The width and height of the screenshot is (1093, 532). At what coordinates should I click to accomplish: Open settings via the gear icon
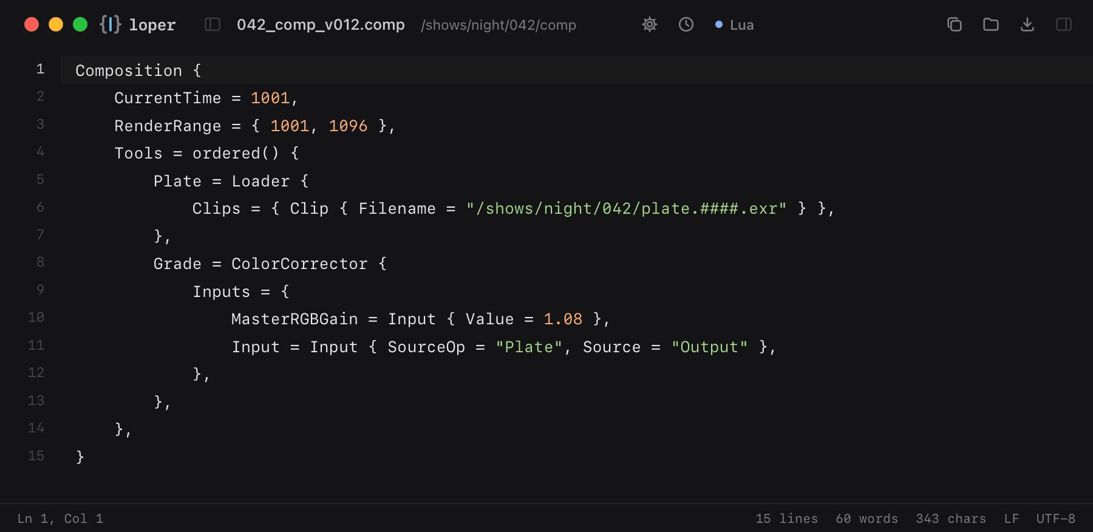(x=650, y=24)
